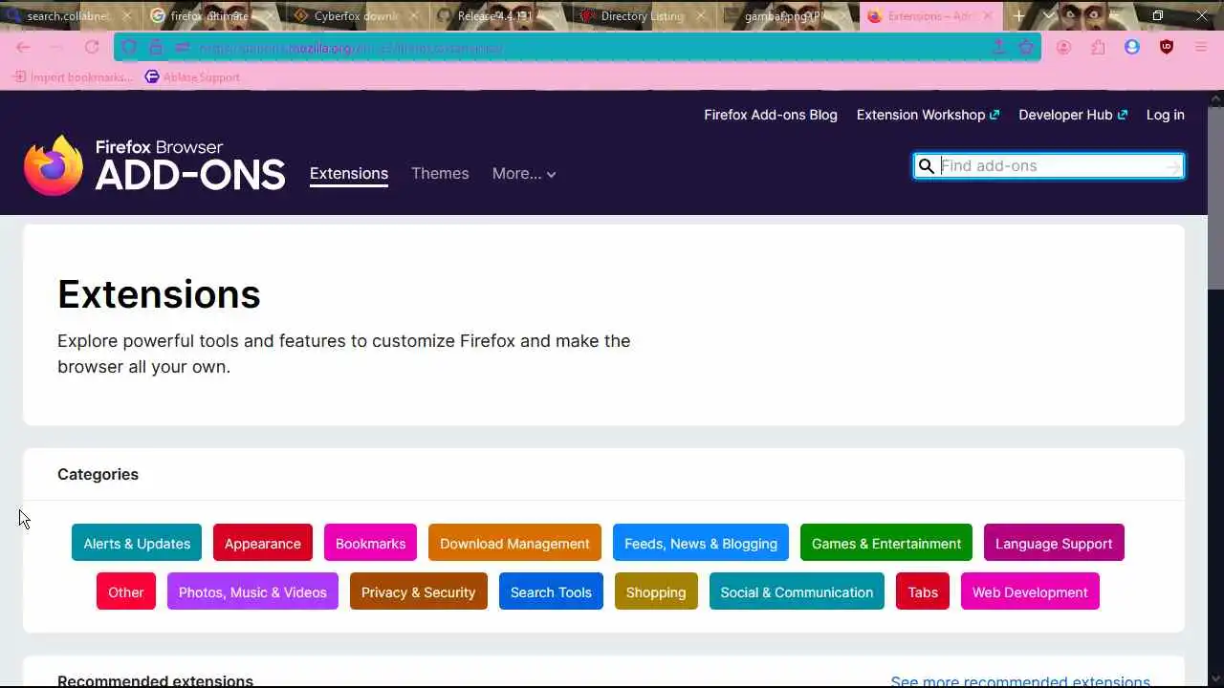Open the tracking protection shield icon
This screenshot has width=1224, height=688.
[x=129, y=47]
